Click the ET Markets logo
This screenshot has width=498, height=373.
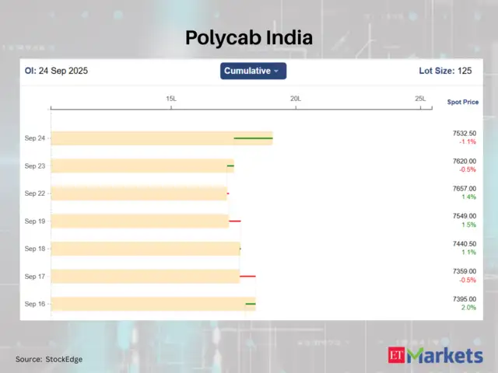pos(435,357)
